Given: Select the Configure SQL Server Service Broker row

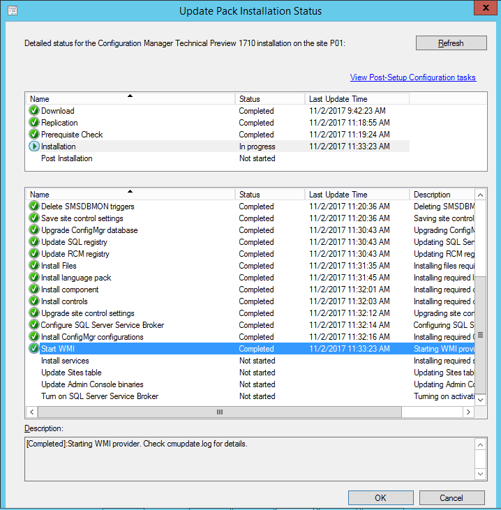Looking at the screenshot, I should (x=250, y=325).
